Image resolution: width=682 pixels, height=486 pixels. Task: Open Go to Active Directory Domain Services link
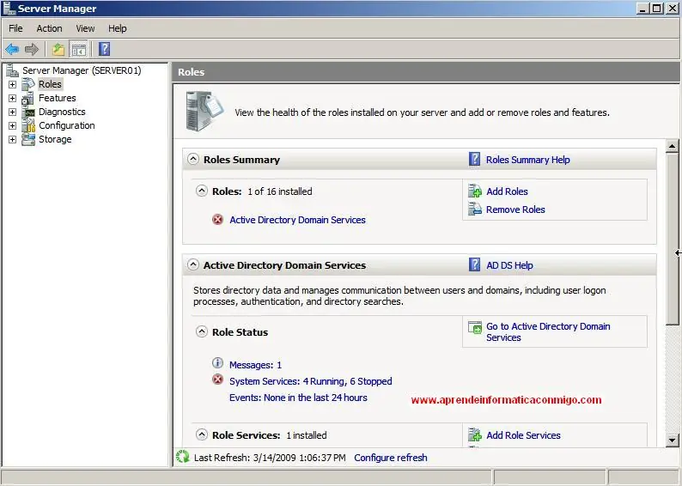pyautogui.click(x=548, y=332)
